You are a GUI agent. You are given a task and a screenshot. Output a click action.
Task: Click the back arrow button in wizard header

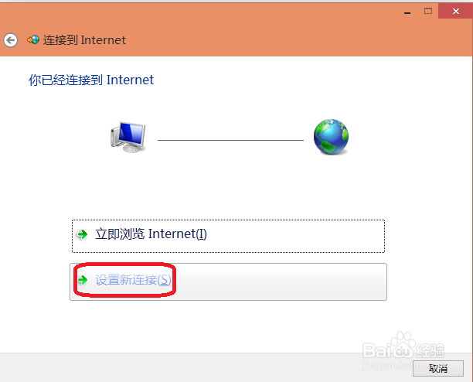(x=11, y=40)
